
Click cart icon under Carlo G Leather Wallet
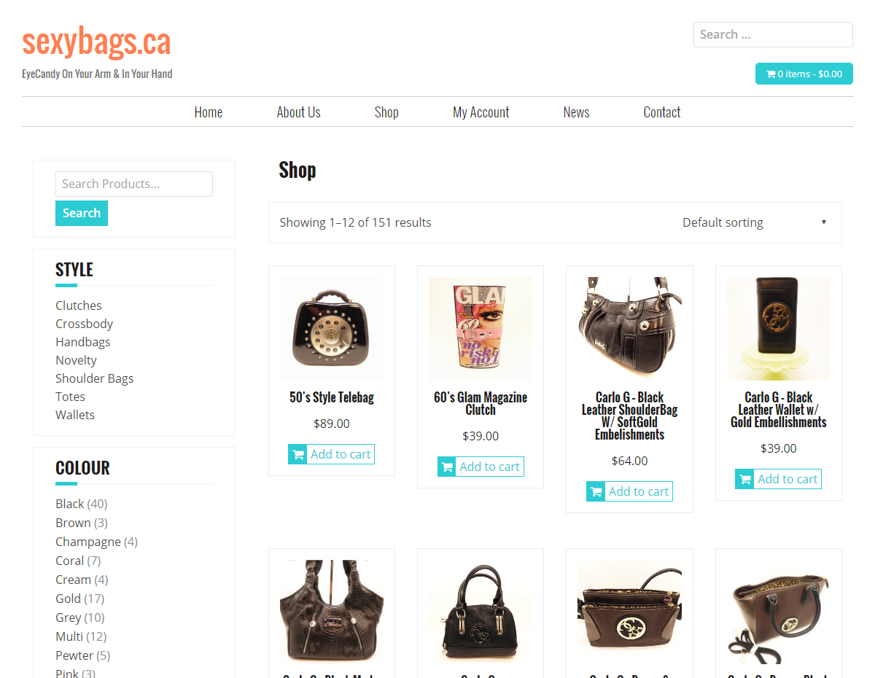(x=745, y=479)
